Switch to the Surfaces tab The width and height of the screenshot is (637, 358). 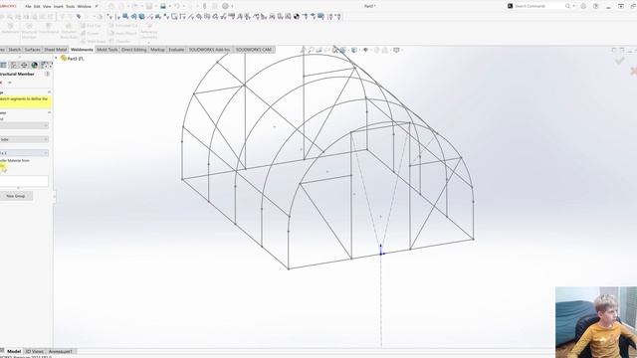(32, 50)
